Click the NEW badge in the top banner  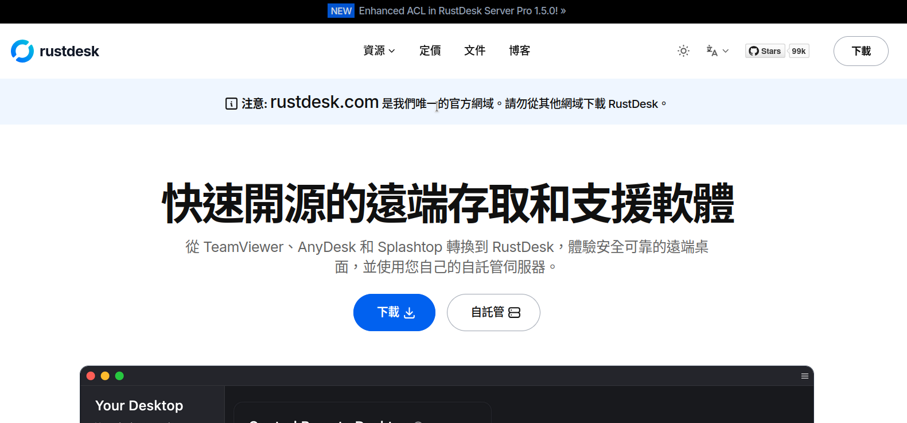click(341, 11)
